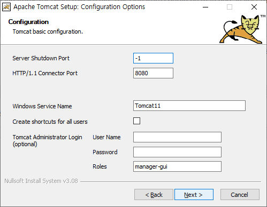Click the window title Apache Tomcat Setup
Screen dimensions: 267x207
tap(79, 7)
